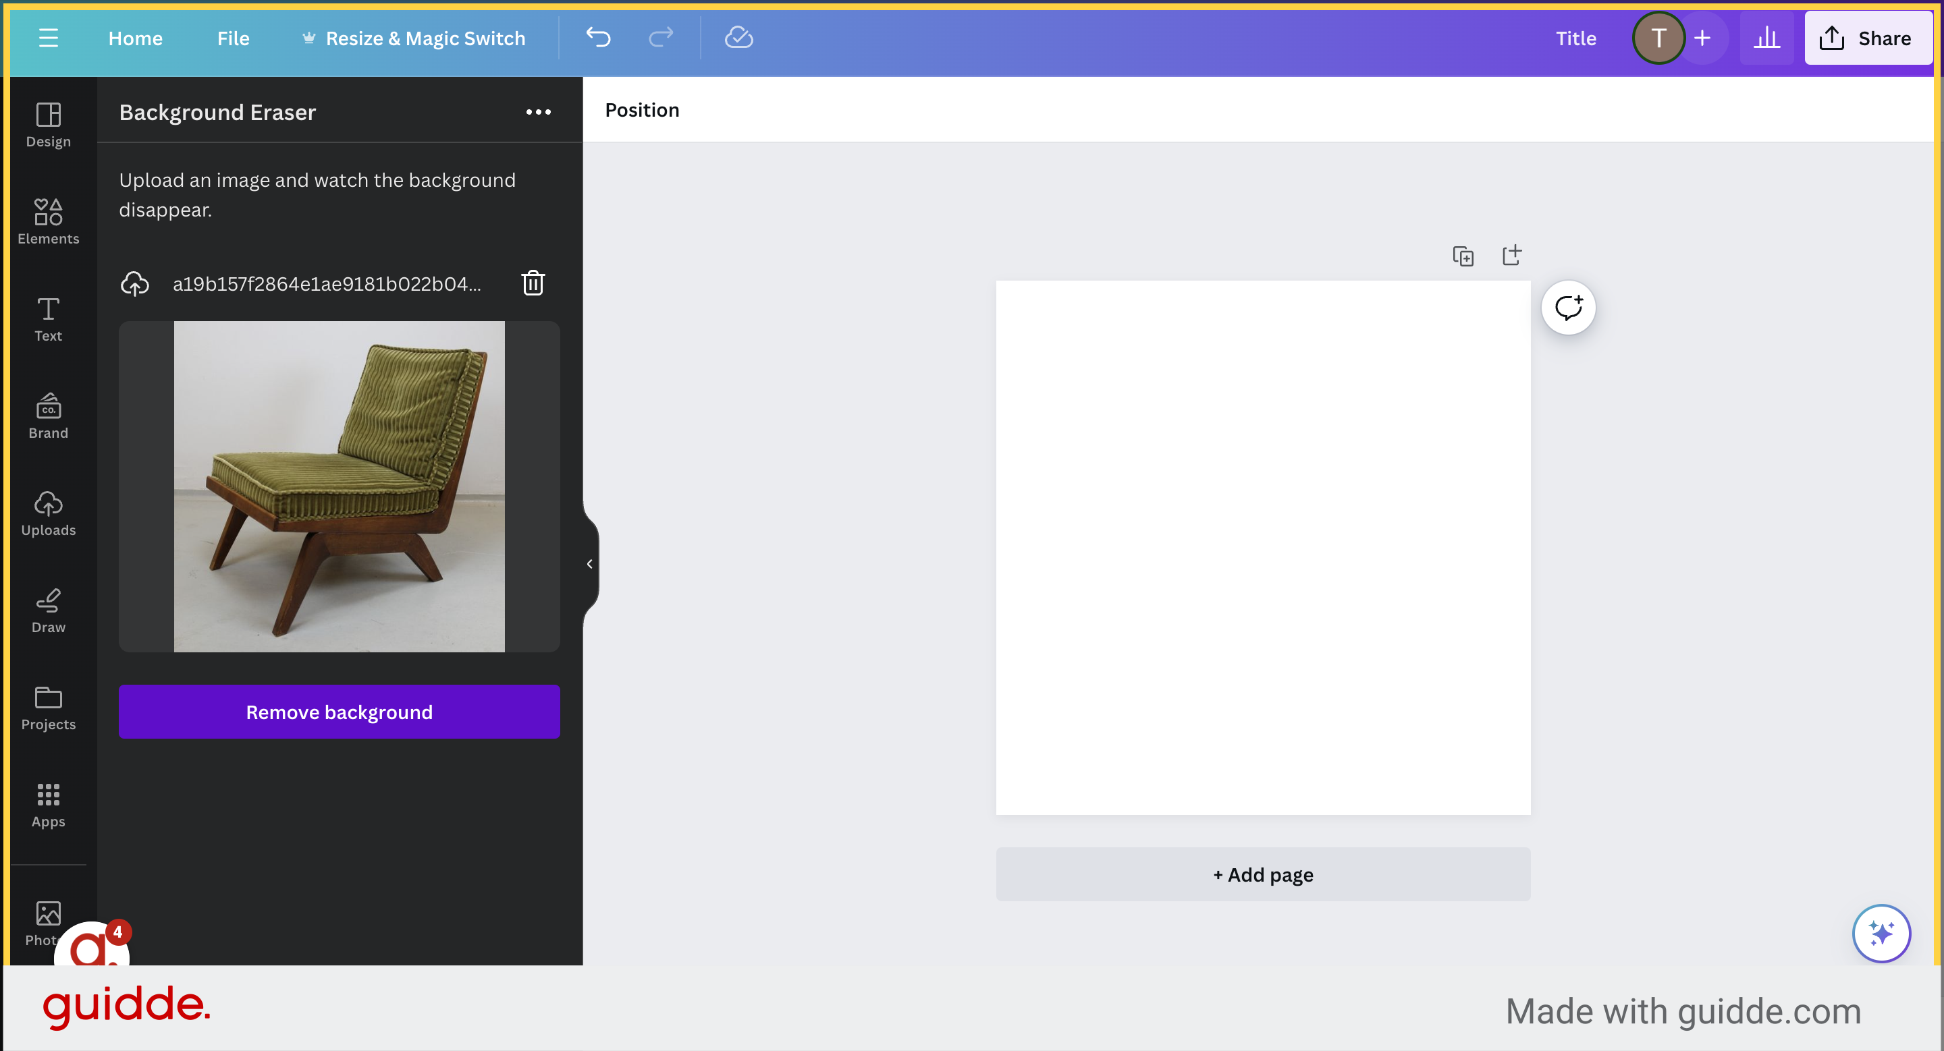Collapse the Background Eraser panel with the chevron
This screenshot has height=1051, width=1944.
click(589, 563)
